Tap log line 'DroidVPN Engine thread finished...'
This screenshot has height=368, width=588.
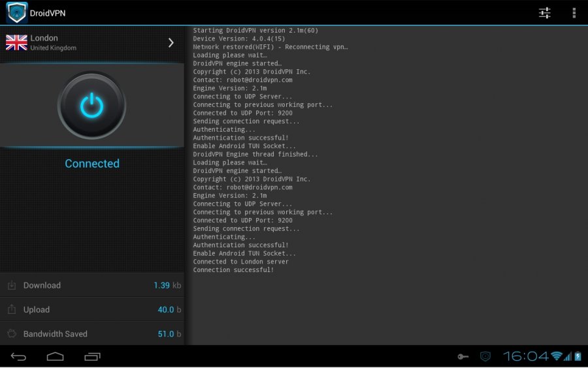[255, 154]
